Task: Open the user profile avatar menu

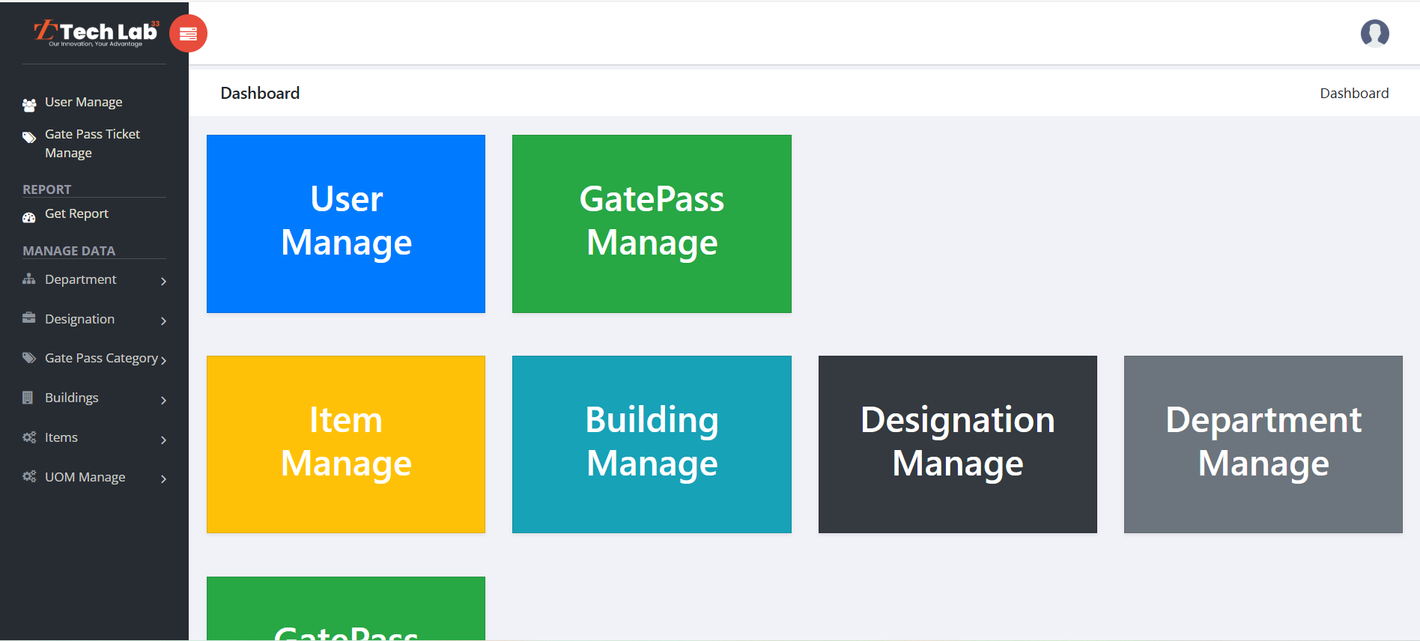Action: click(x=1374, y=34)
